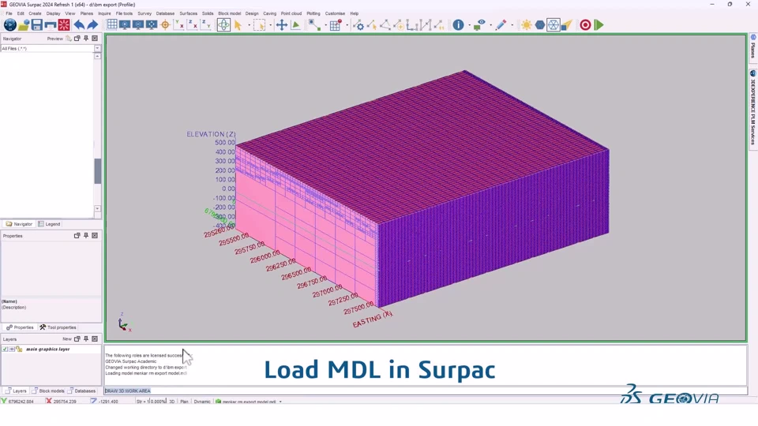Switch to the Block models tab
The image size is (758, 426).
click(x=48, y=390)
